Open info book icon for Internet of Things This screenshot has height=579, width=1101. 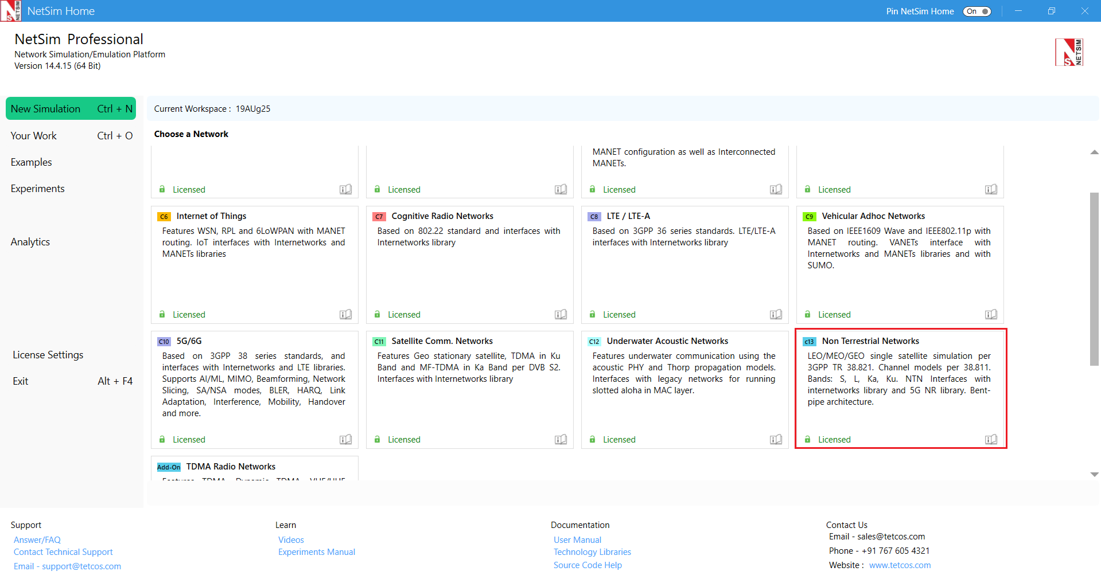pos(345,314)
